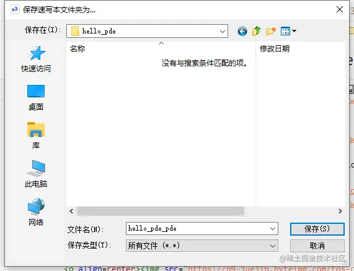The image size is (354, 271).
Task: Expand the 保存类型 dropdown
Action: 202,246
